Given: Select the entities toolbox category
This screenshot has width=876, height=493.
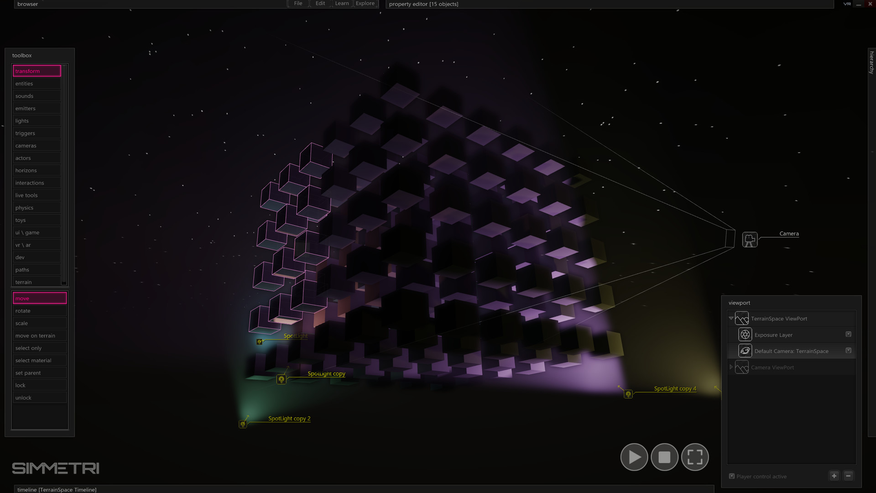Looking at the screenshot, I should (36, 84).
